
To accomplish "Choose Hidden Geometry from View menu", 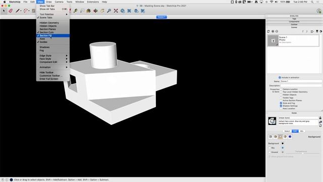I will tap(53, 23).
